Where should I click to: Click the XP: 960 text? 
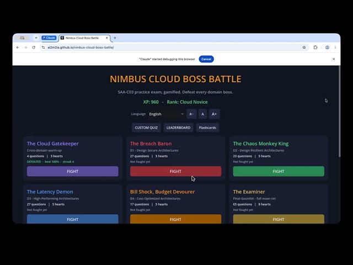151,102
